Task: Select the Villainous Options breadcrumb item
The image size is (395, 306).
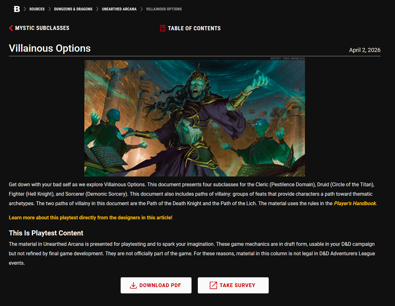Action: click(x=164, y=9)
